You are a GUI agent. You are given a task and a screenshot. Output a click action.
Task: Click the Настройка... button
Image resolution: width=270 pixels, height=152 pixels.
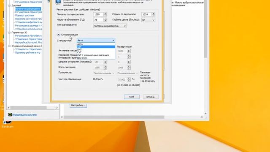78,105
